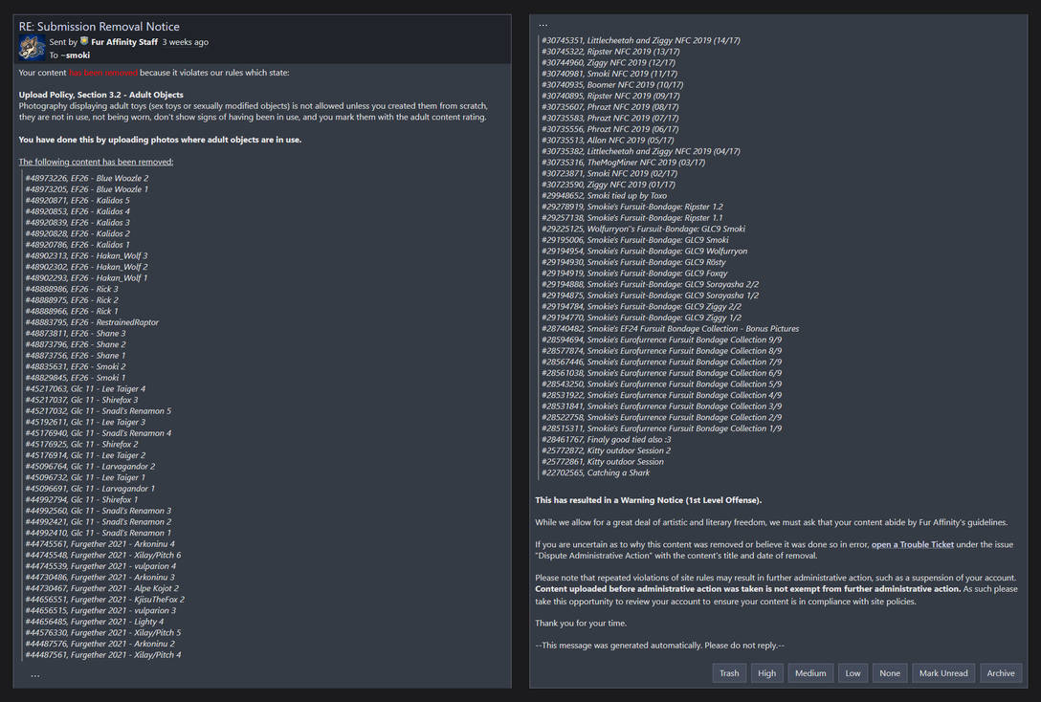Set message priority to None

click(x=890, y=673)
